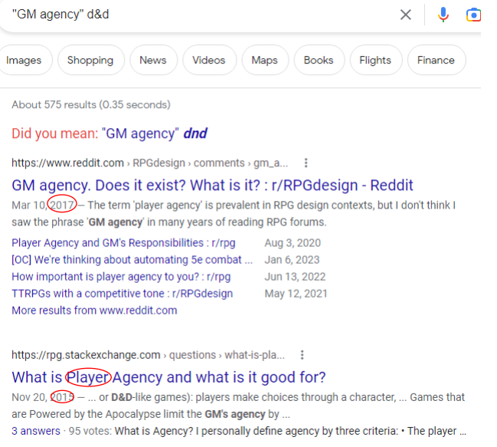This screenshot has height=447, width=497.
Task: Click the "GM agency" dnd suggestion link
Action: [155, 133]
